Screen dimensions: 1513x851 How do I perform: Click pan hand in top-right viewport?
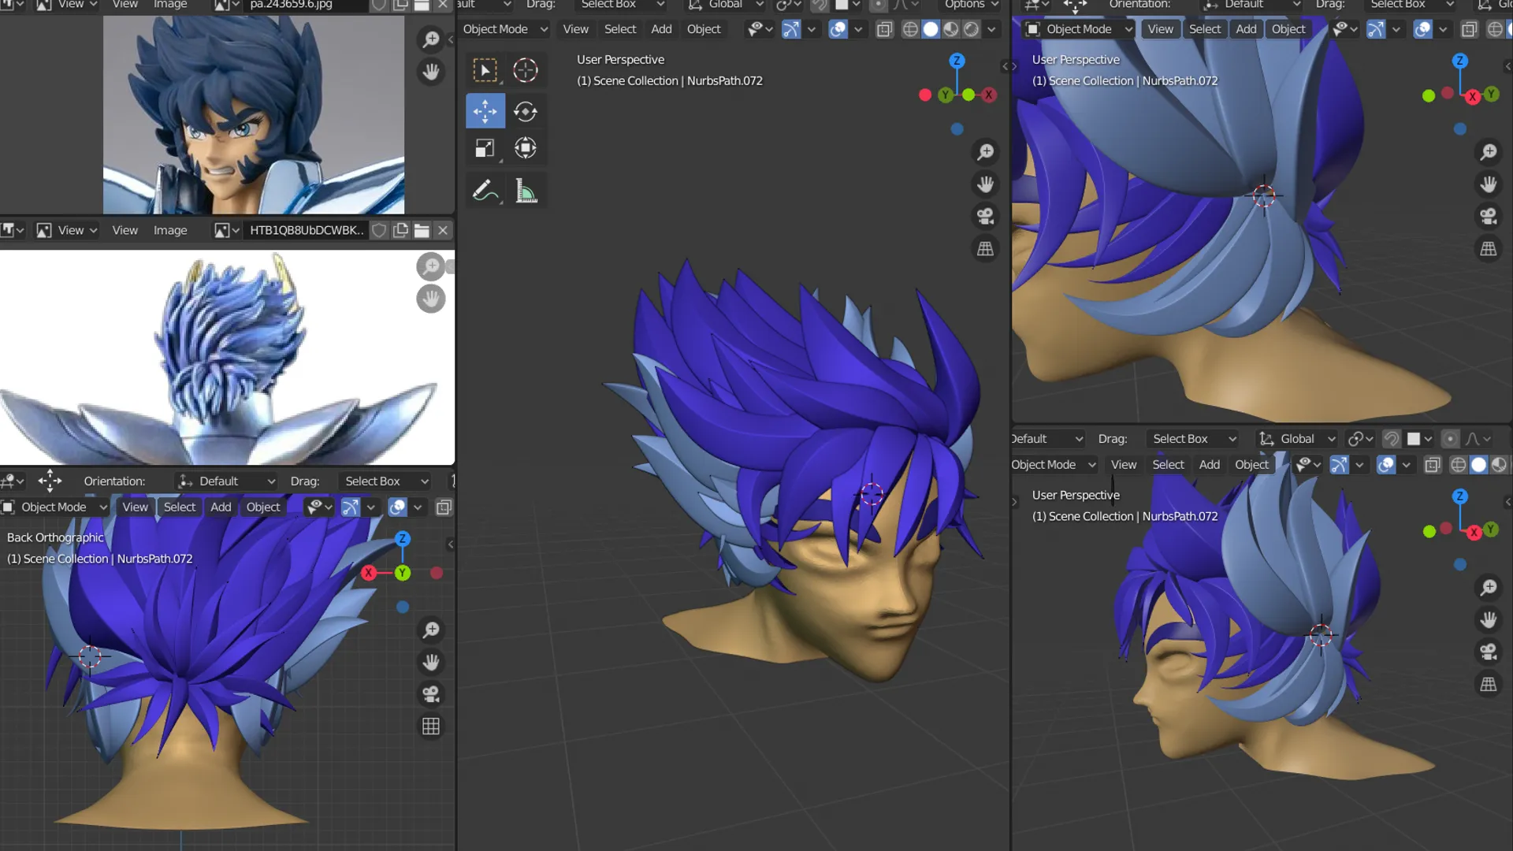(1488, 184)
